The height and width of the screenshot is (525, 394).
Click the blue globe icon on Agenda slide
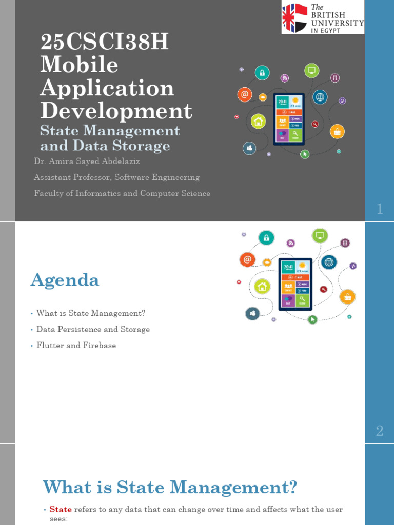(x=329, y=262)
